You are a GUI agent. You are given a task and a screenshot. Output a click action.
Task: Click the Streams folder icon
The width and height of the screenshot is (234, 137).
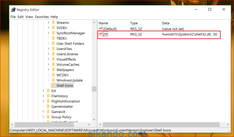[53, 23]
